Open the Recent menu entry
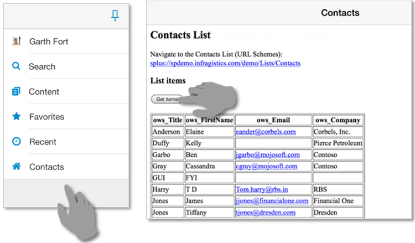The height and width of the screenshot is (243, 415). click(43, 142)
